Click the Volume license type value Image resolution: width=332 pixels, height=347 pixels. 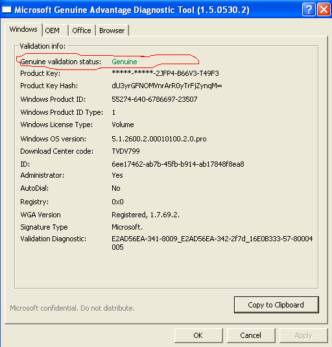[123, 125]
